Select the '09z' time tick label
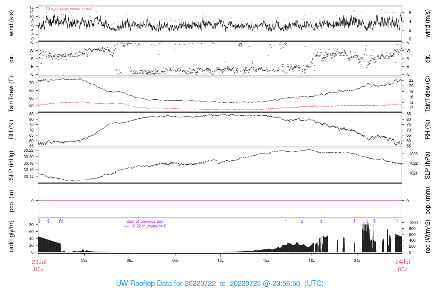The width and height of the screenshot is (440, 301). pos(175,261)
